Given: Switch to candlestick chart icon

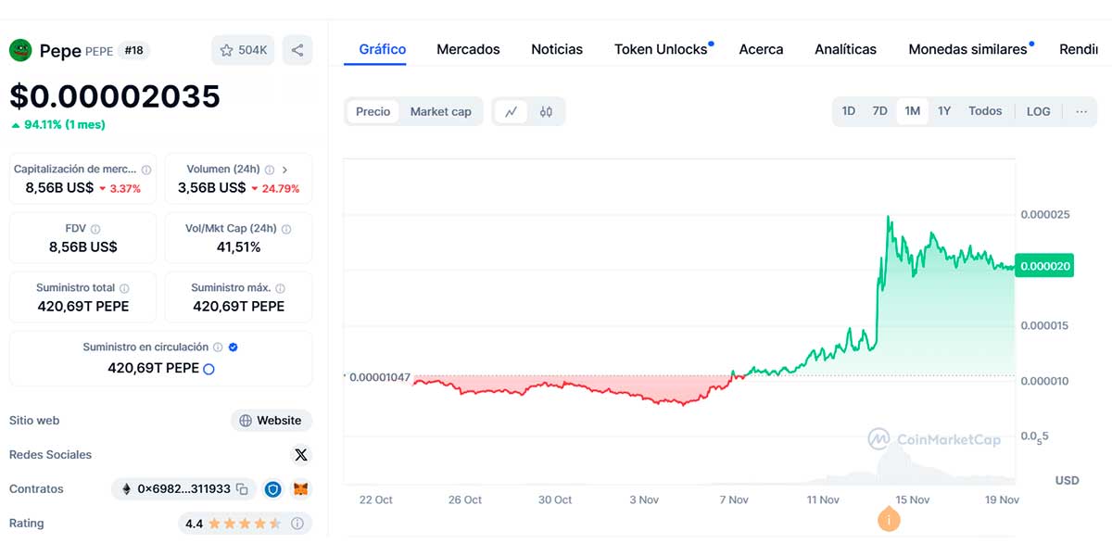Looking at the screenshot, I should tap(546, 111).
